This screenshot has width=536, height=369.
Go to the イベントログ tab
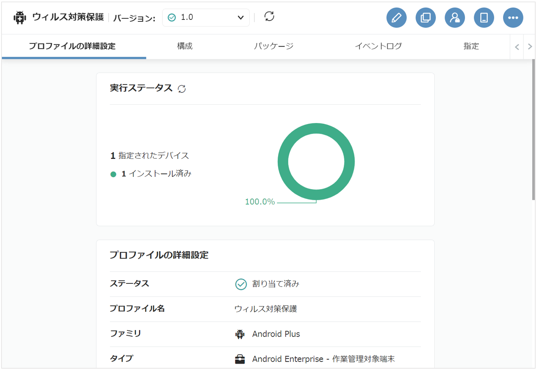(379, 46)
